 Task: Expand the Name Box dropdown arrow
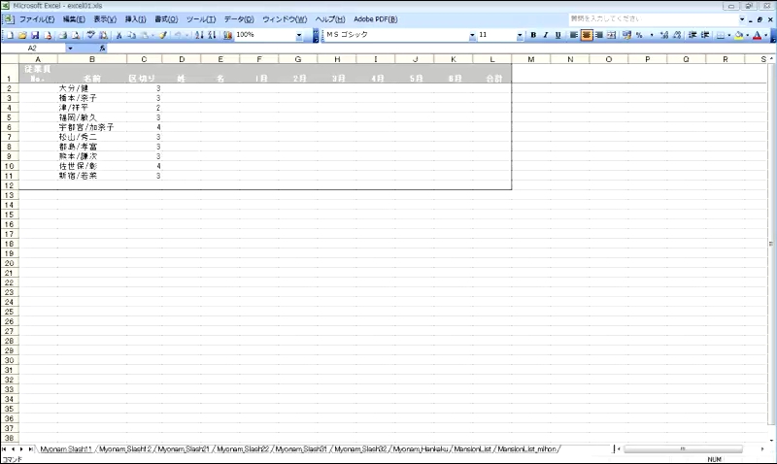pos(70,48)
